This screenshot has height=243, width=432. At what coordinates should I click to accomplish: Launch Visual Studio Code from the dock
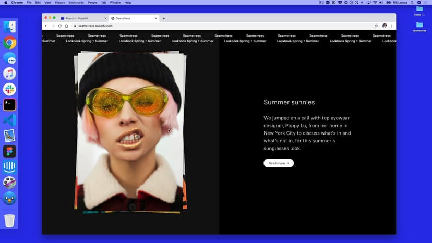pyautogui.click(x=9, y=120)
